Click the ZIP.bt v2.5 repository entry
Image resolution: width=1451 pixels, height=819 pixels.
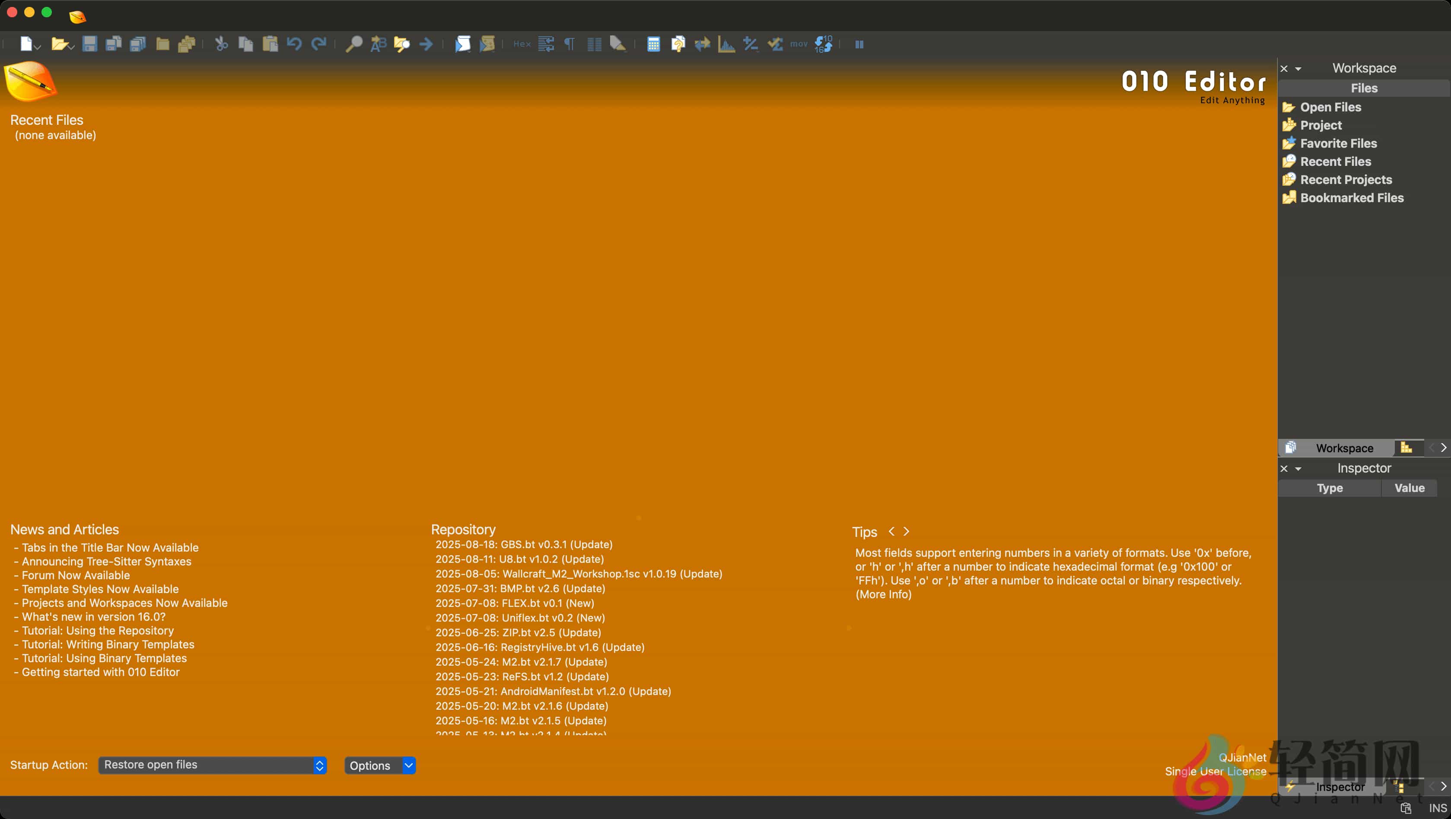tap(518, 632)
